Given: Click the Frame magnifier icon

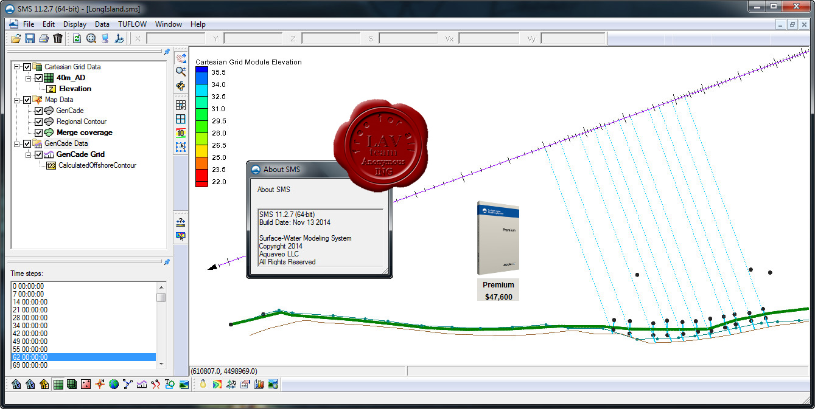Looking at the screenshot, I should (91, 38).
